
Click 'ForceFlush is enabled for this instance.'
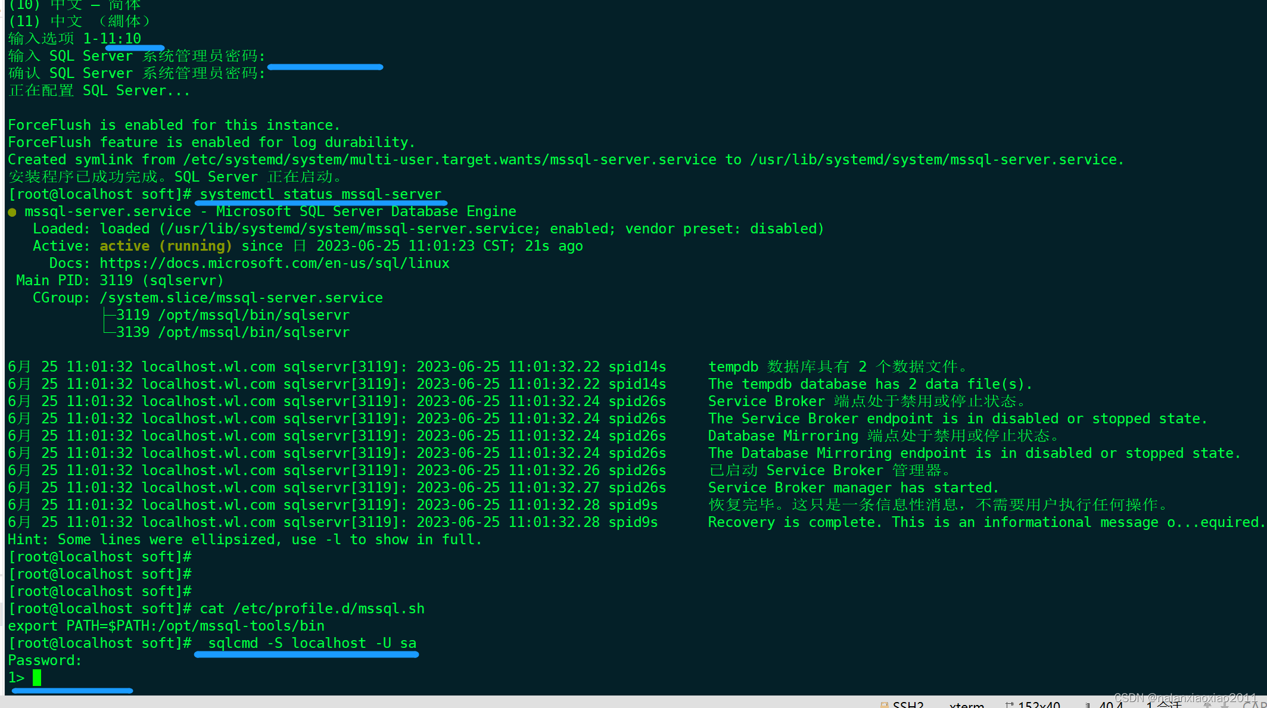coord(174,125)
